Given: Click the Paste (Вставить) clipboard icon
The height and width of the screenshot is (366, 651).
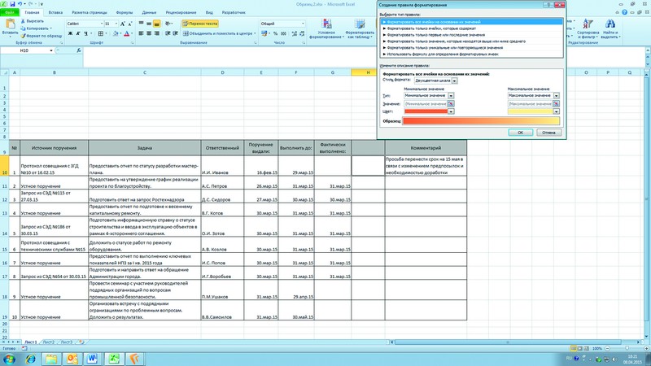Looking at the screenshot, I should (x=10, y=25).
